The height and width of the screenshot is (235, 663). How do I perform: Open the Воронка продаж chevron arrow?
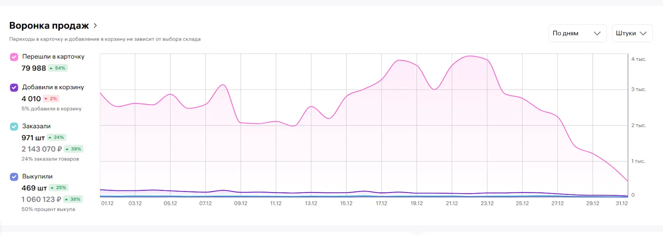click(95, 26)
